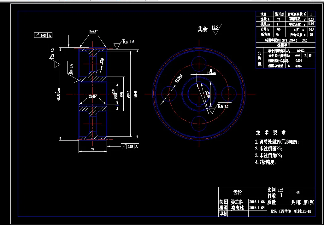This screenshot has height=225, width=324.
Task: Select the tooth count value 74
Action: 279,19
